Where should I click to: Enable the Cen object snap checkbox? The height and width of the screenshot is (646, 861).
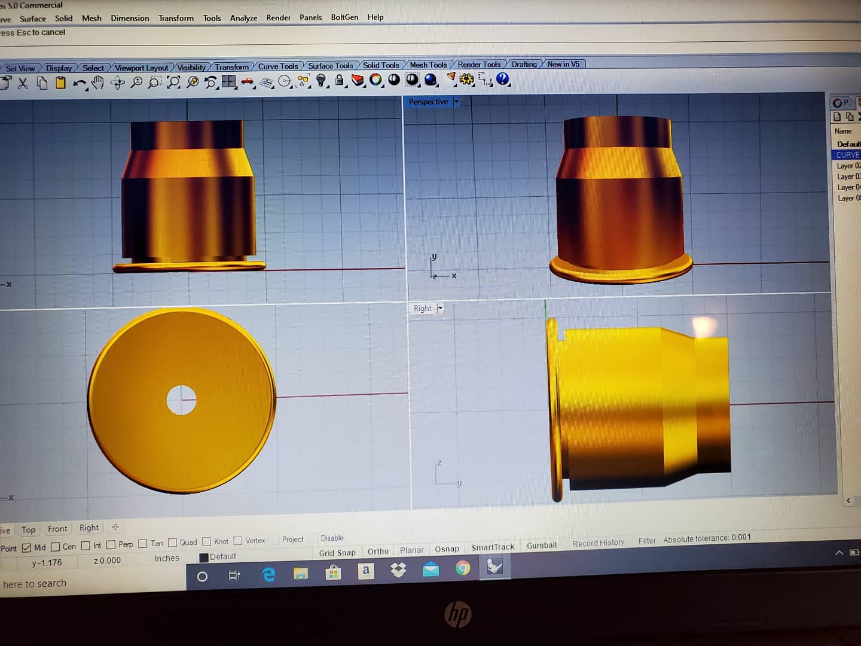(x=56, y=547)
